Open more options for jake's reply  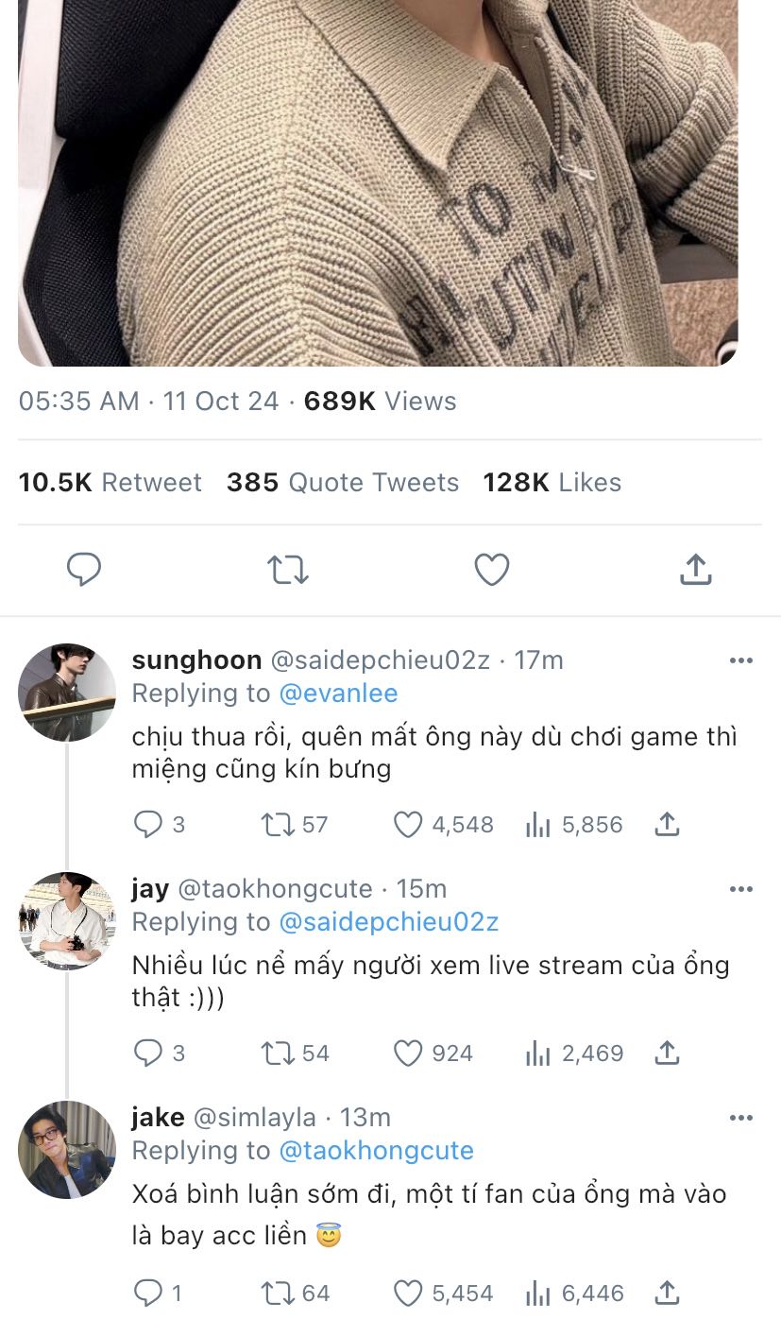point(741,1118)
